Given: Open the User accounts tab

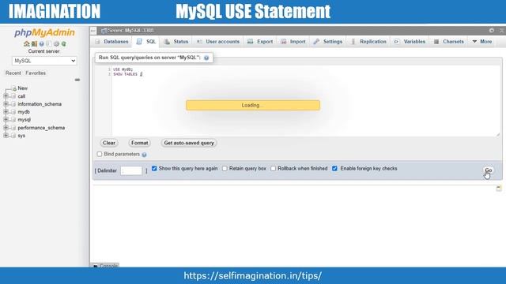Looking at the screenshot, I should coord(218,42).
